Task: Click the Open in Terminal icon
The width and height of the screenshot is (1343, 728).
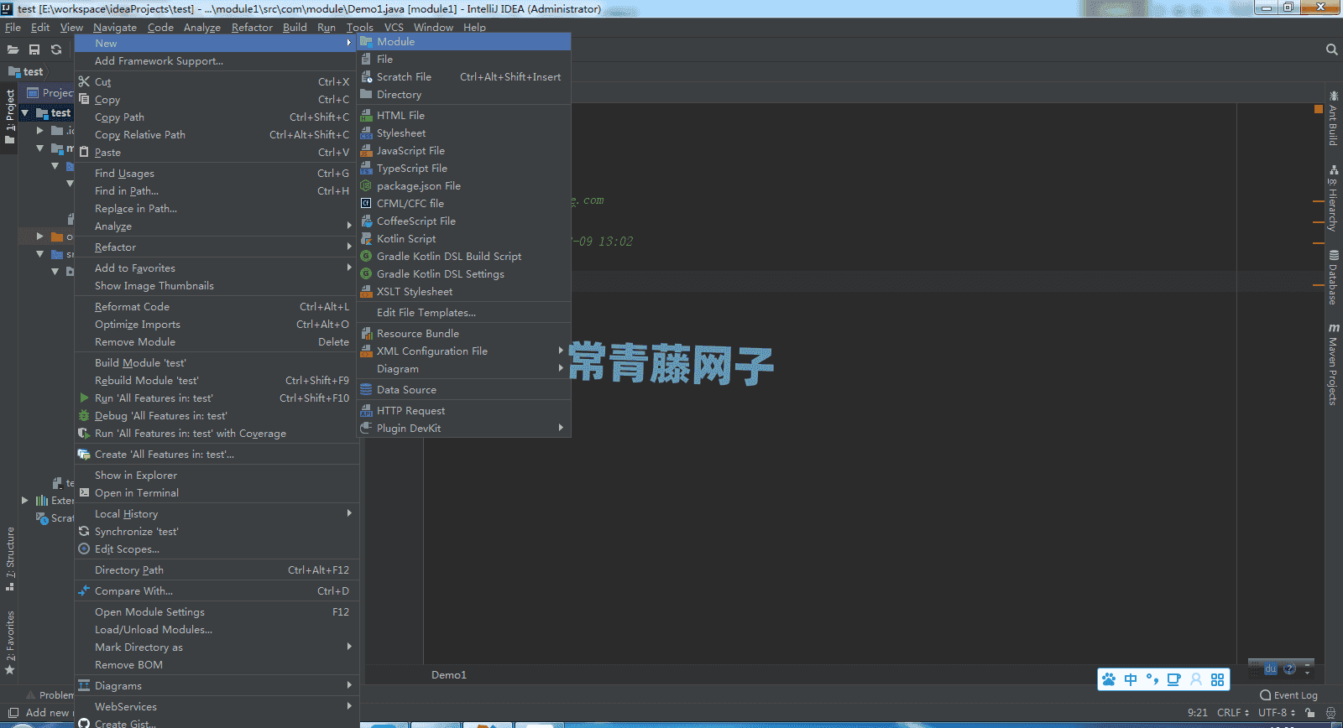Action: (x=84, y=492)
